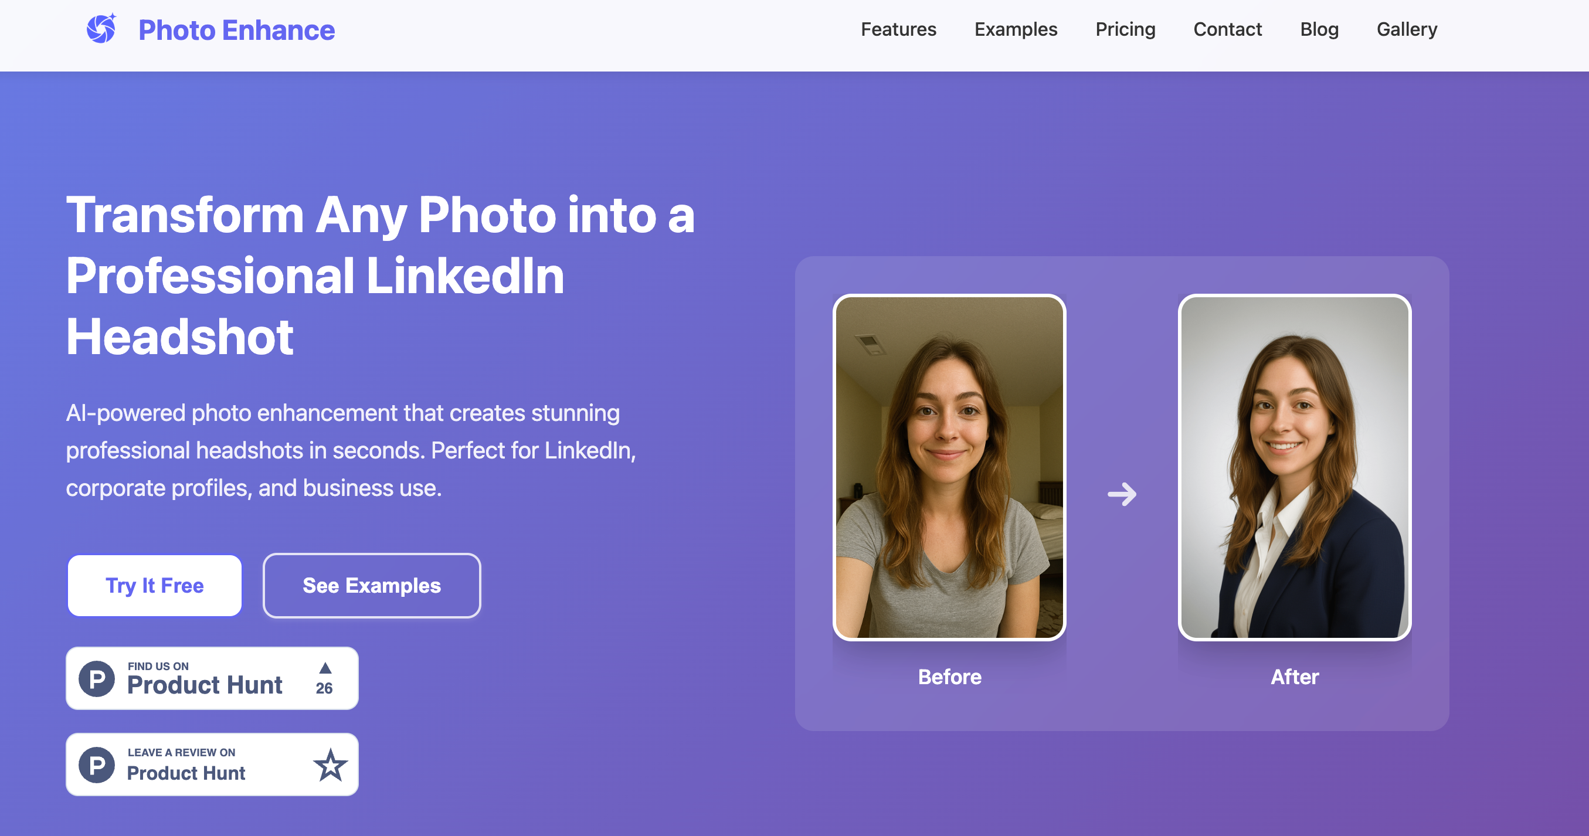Click the After headshot thumbnail
Screen dimensions: 1589x836
click(1294, 467)
